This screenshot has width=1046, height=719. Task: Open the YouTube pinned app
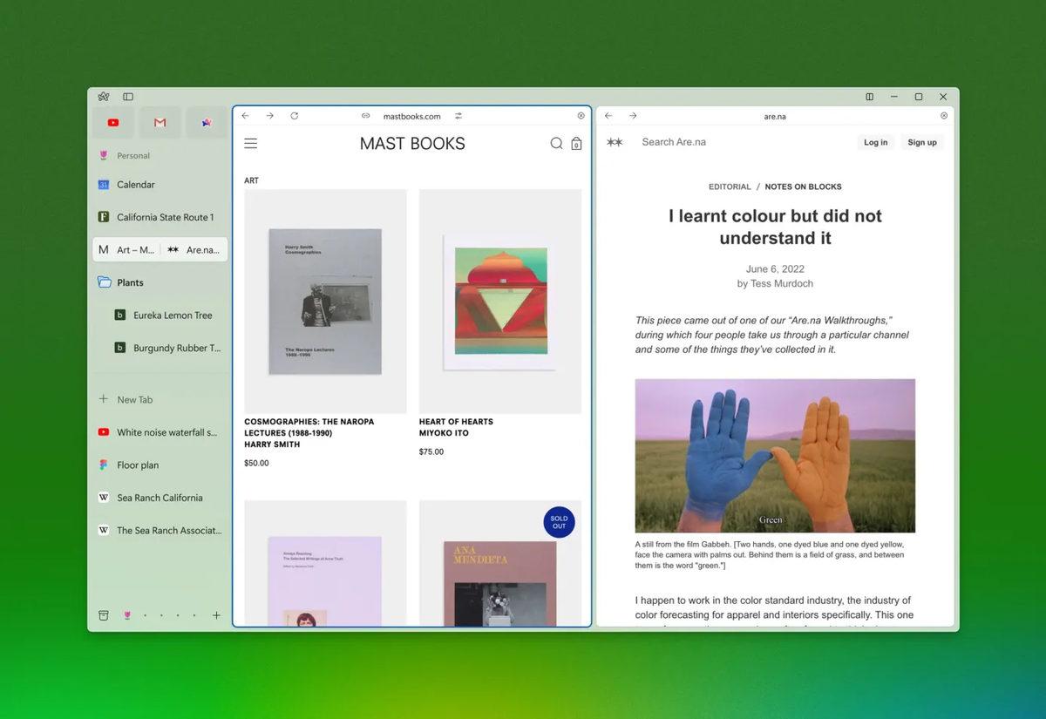[112, 123]
